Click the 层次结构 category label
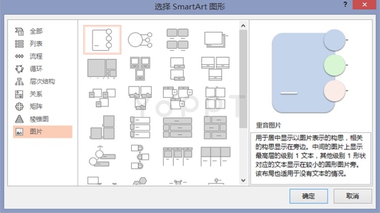The width and height of the screenshot is (380, 213). 42,81
